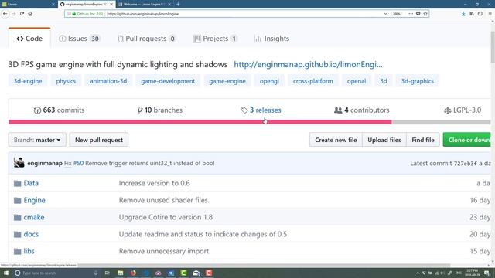Toggle the Firefox sidebar icon
Image resolution: width=495 pixels, height=278 pixels.
(480, 14)
